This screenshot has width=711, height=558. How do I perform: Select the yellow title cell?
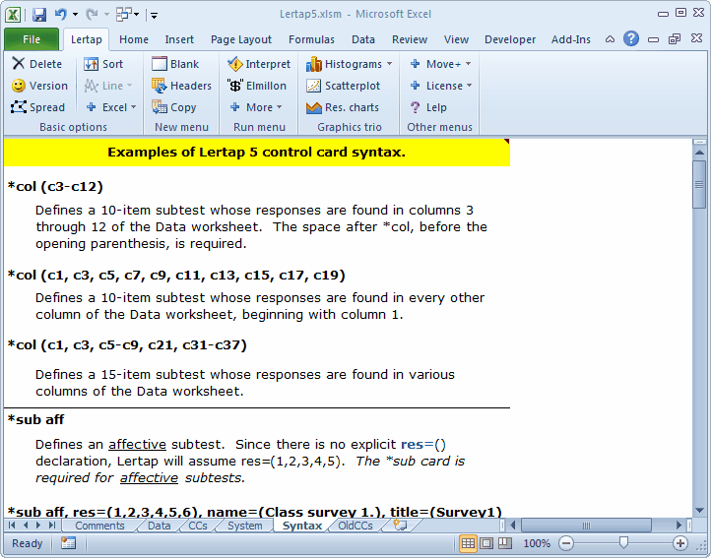(x=257, y=153)
